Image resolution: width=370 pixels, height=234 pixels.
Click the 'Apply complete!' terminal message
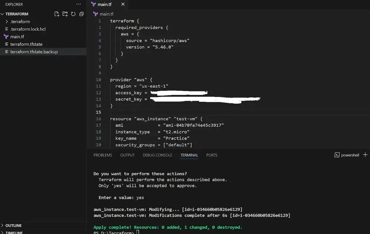click(168, 227)
